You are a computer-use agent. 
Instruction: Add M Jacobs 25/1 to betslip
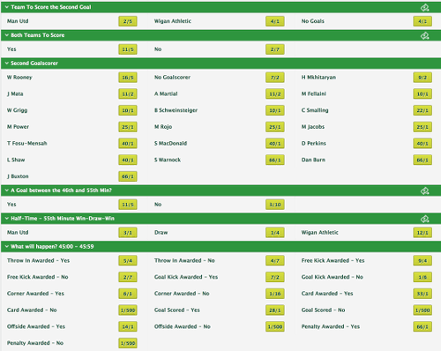422,127
